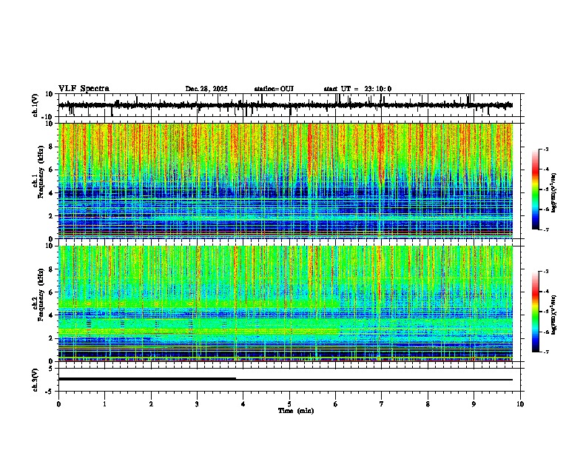The width and height of the screenshot is (586, 453).
Task: Select the "start UT = 23:10:0" text
Action: coord(357,89)
